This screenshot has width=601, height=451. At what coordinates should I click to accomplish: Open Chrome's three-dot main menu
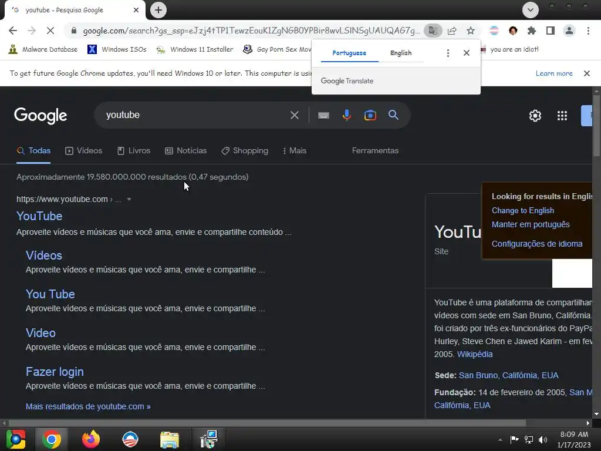(x=588, y=31)
